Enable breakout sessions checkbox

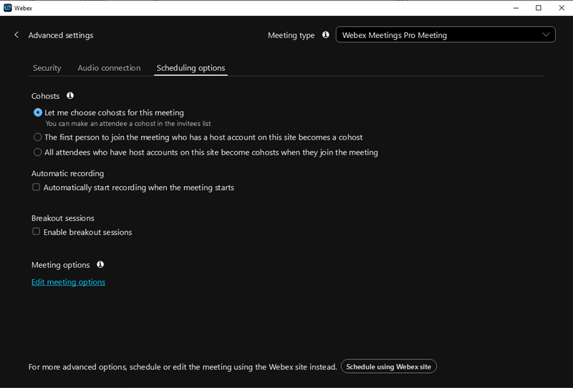37,232
